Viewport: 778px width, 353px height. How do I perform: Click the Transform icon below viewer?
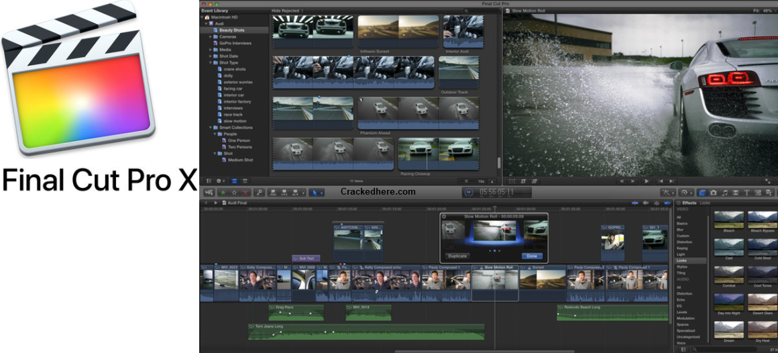click(x=512, y=181)
